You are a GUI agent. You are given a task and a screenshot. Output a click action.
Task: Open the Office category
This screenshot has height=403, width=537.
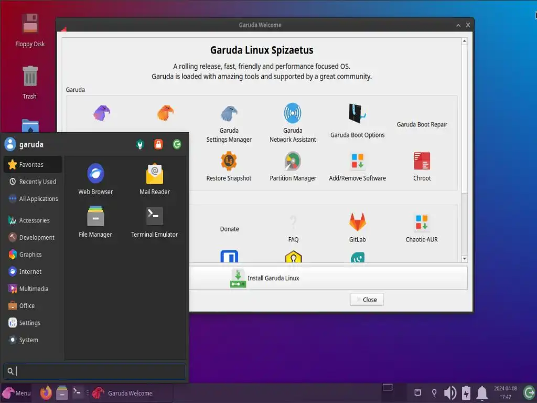point(33,306)
